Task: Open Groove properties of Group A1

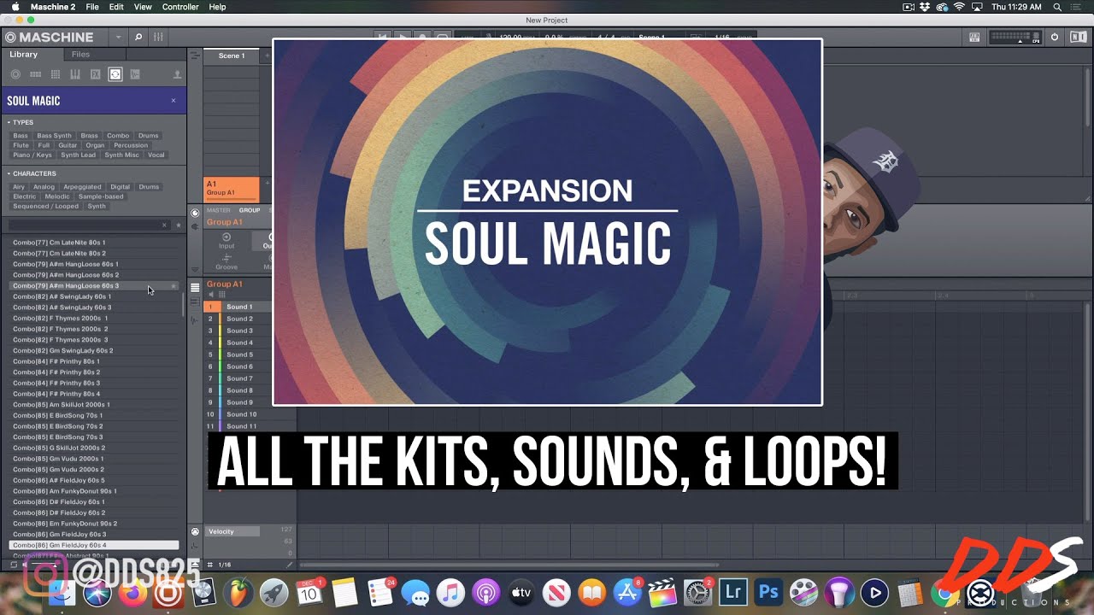Action: [226, 261]
